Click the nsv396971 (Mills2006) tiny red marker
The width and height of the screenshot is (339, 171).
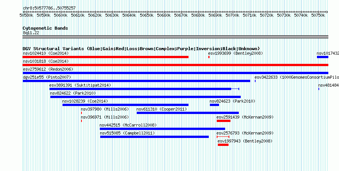click(x=82, y=121)
